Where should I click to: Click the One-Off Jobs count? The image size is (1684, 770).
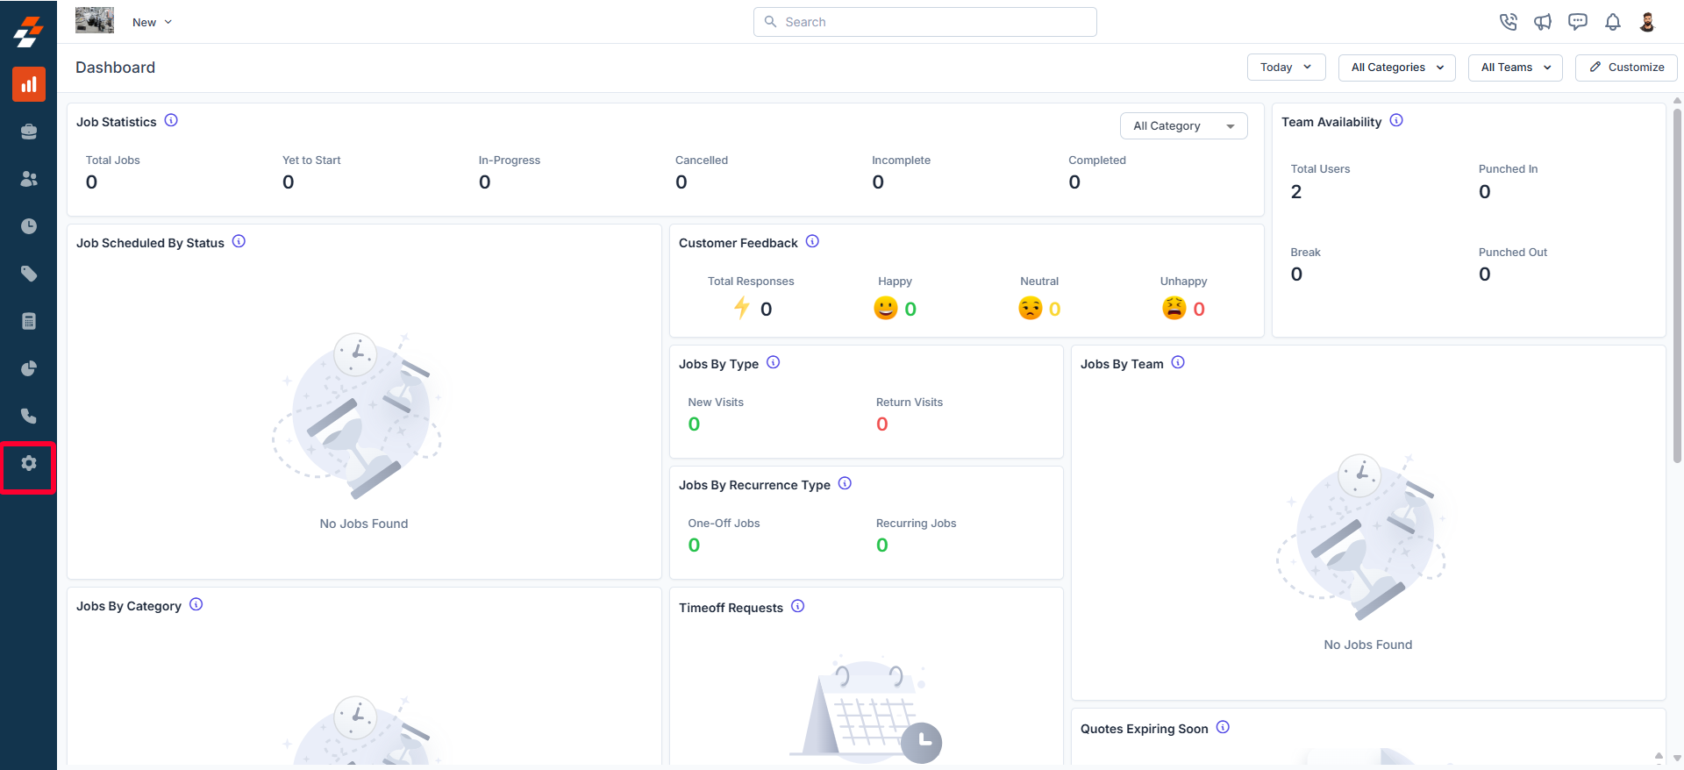[x=694, y=545]
